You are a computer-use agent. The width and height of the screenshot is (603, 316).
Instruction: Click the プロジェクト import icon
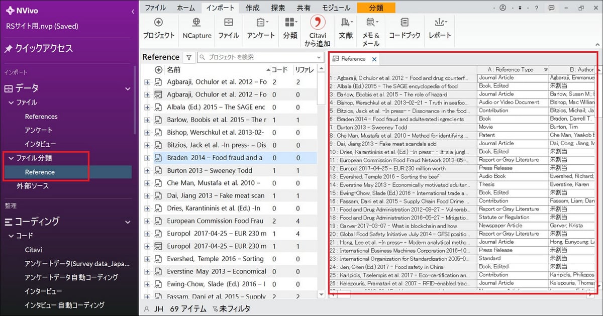(x=158, y=23)
